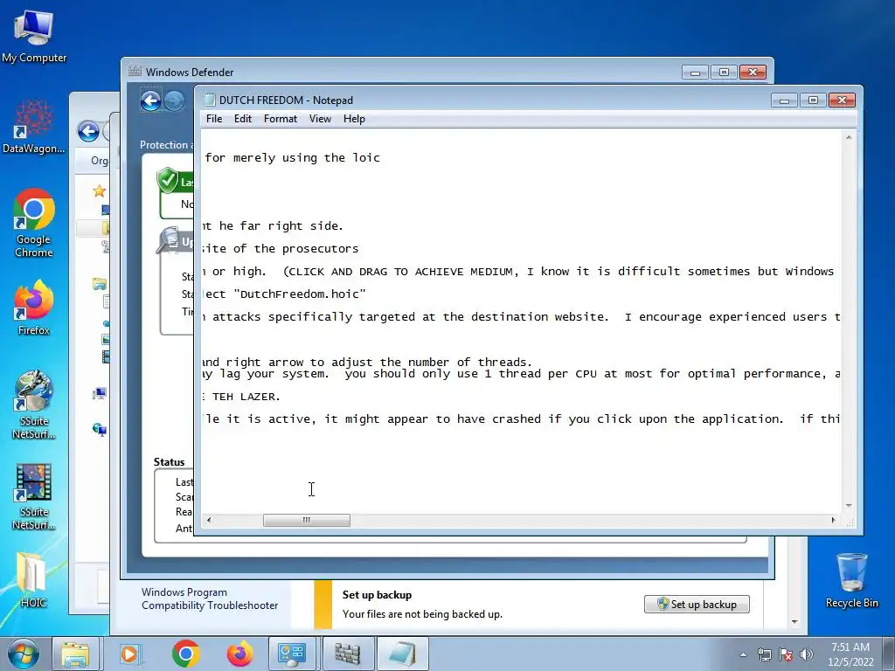Click the green shield status icon in Defender
The image size is (895, 671).
[x=169, y=180]
